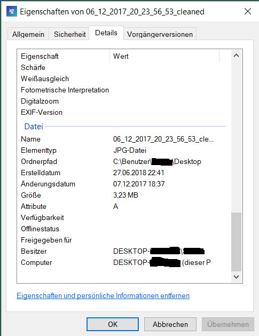The height and width of the screenshot is (336, 259).
Task: Click the size value 3,23 MB
Action: (125, 195)
